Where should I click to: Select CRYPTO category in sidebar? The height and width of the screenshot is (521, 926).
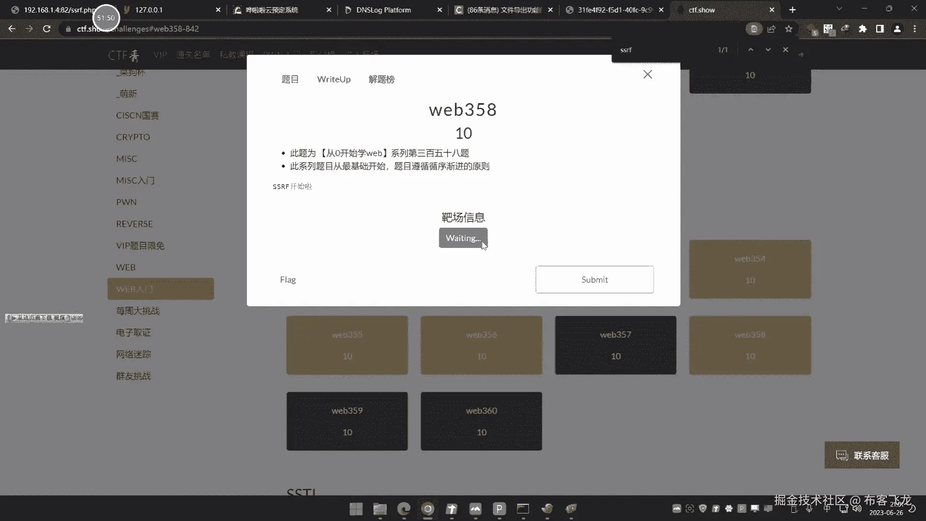click(x=133, y=137)
